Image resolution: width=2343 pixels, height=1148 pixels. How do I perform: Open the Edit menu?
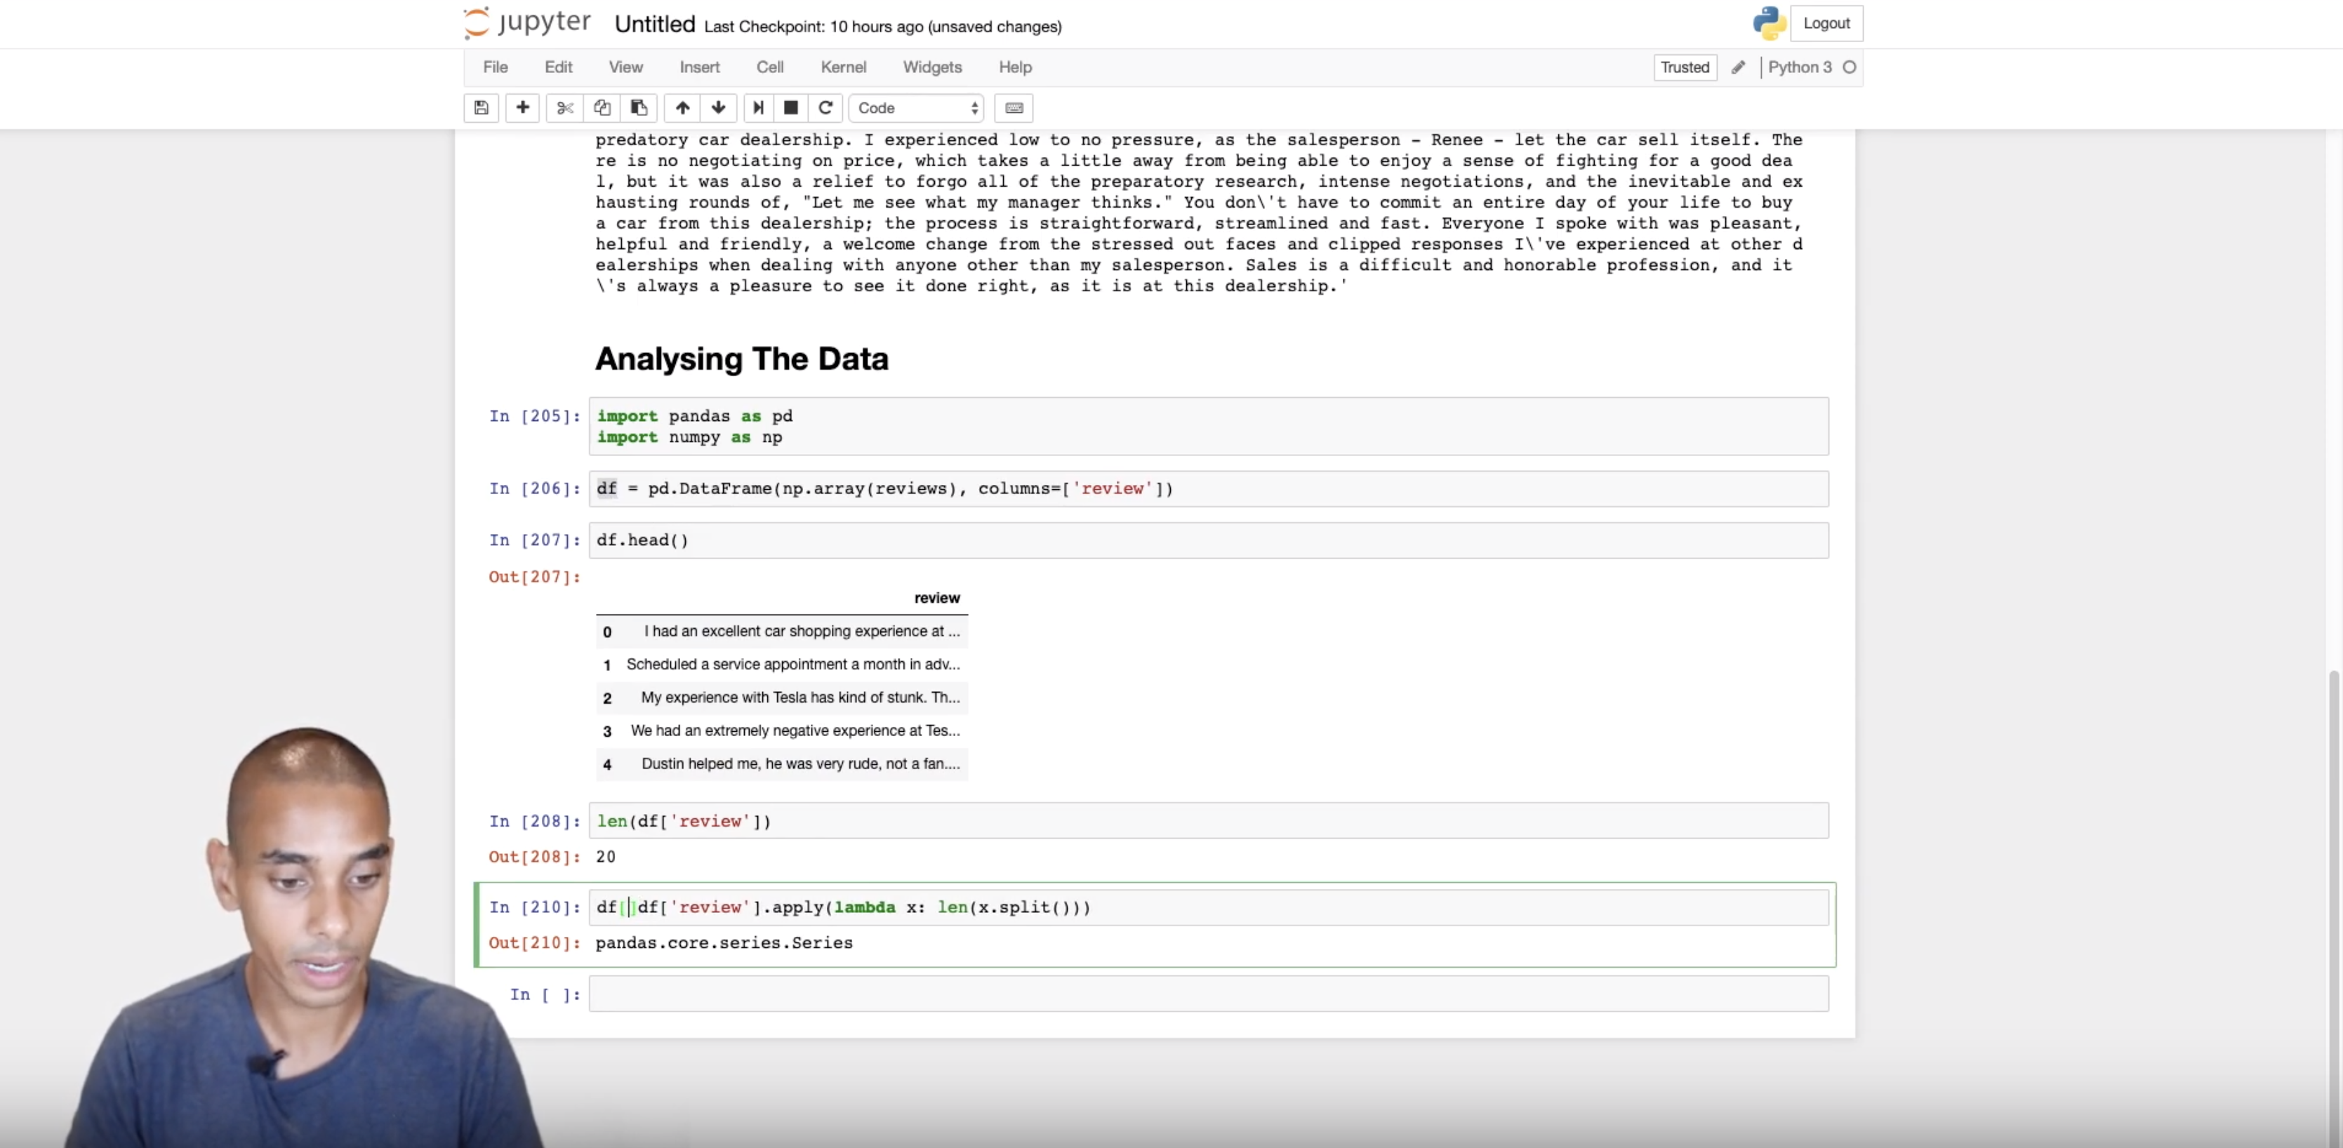(559, 67)
